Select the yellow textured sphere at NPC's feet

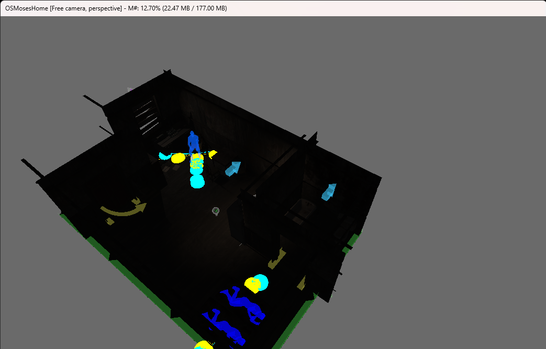click(197, 162)
